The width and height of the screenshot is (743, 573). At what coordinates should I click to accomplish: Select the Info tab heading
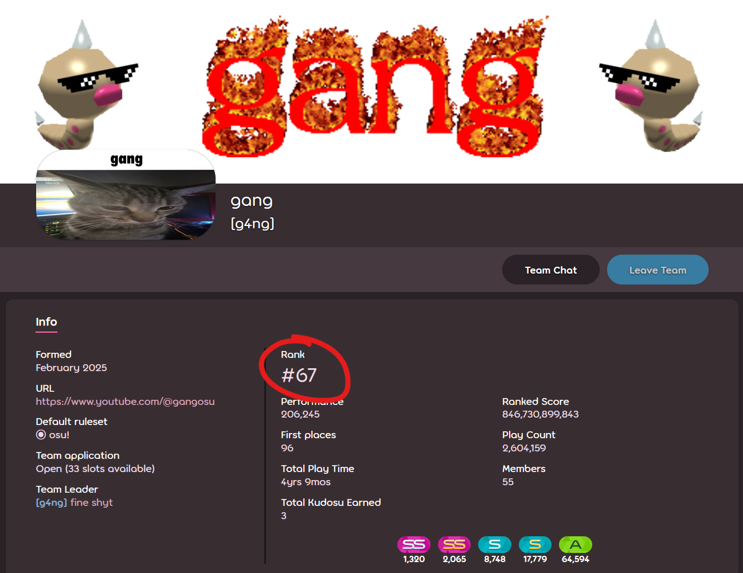[46, 322]
